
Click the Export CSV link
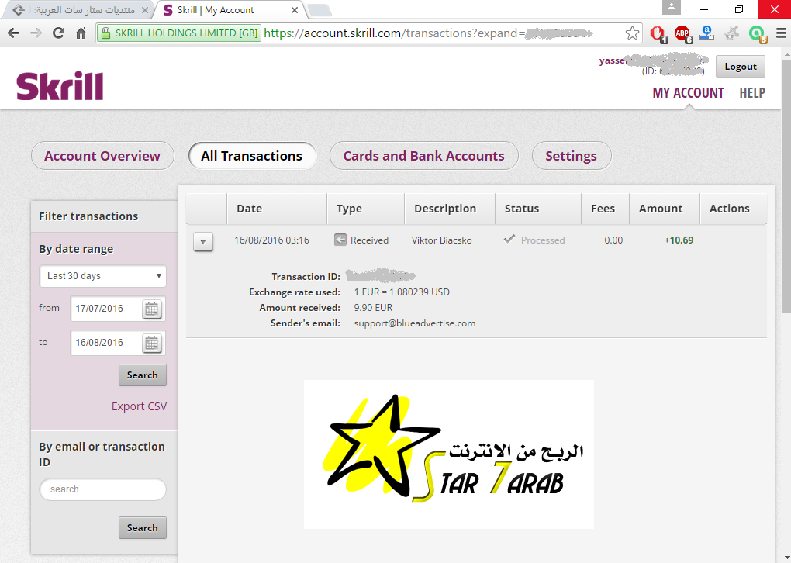[139, 406]
